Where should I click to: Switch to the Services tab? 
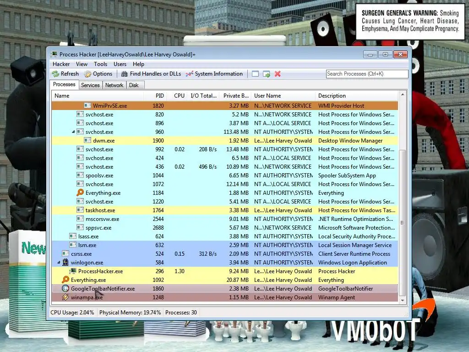coord(90,85)
